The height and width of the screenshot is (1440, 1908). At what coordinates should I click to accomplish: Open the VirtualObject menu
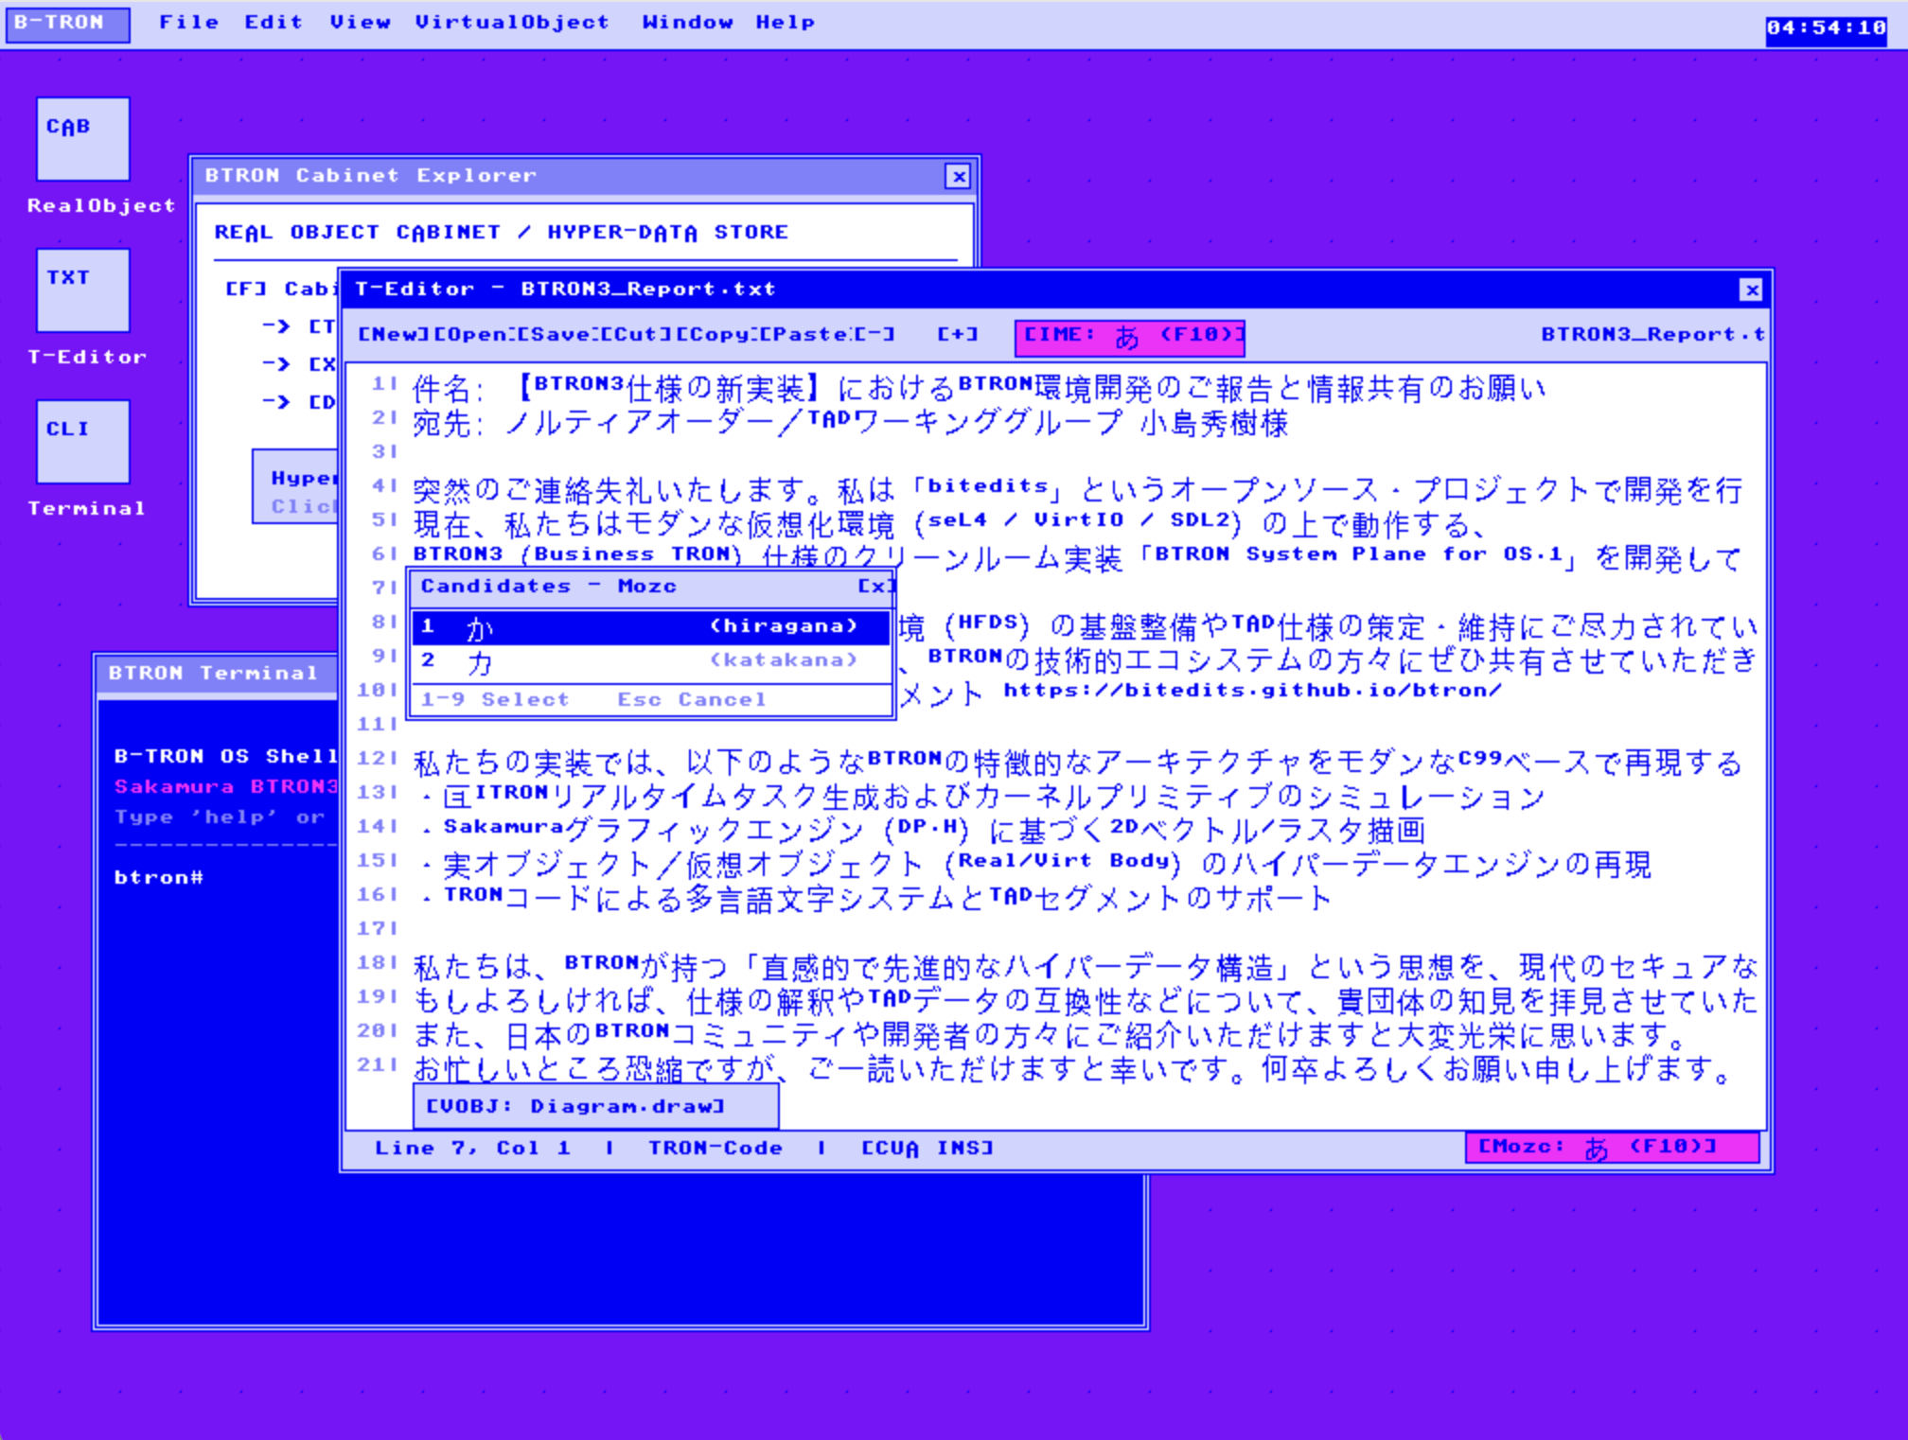click(512, 23)
